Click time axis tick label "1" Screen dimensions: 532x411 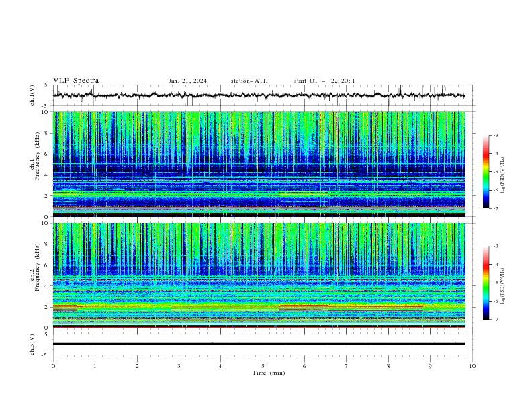(x=95, y=366)
